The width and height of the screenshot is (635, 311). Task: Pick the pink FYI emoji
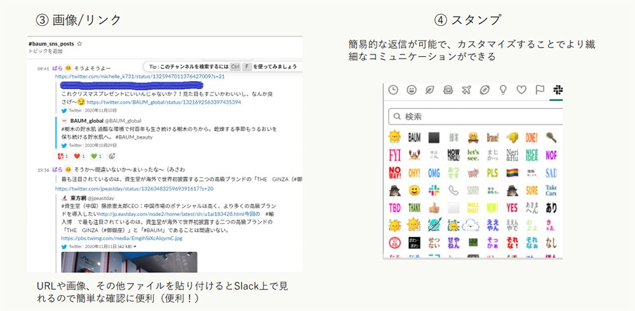394,155
